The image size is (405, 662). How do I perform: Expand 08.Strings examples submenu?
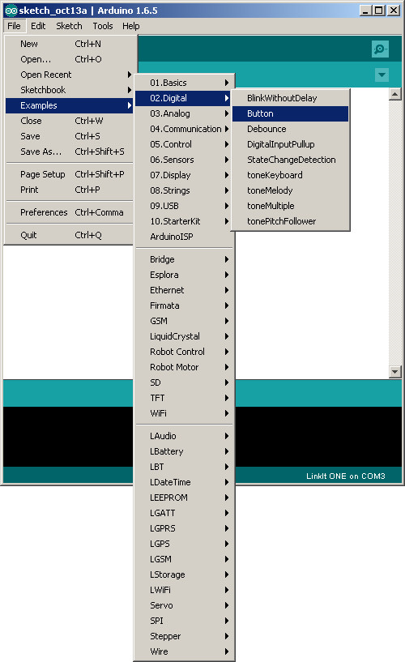click(x=184, y=191)
